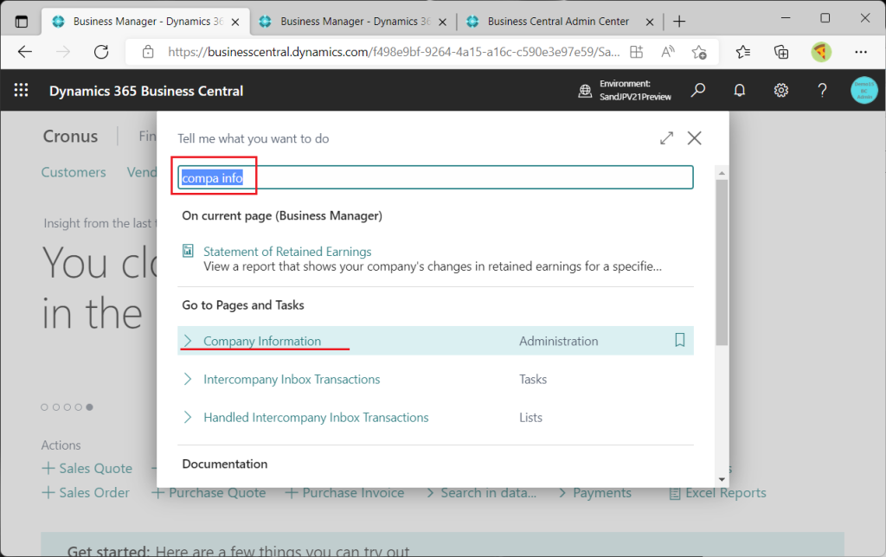Click the Dynamics 365 Business Central title

click(x=146, y=91)
